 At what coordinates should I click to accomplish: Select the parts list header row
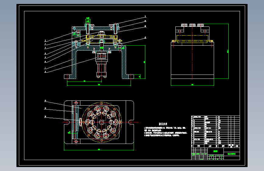(x=216, y=146)
